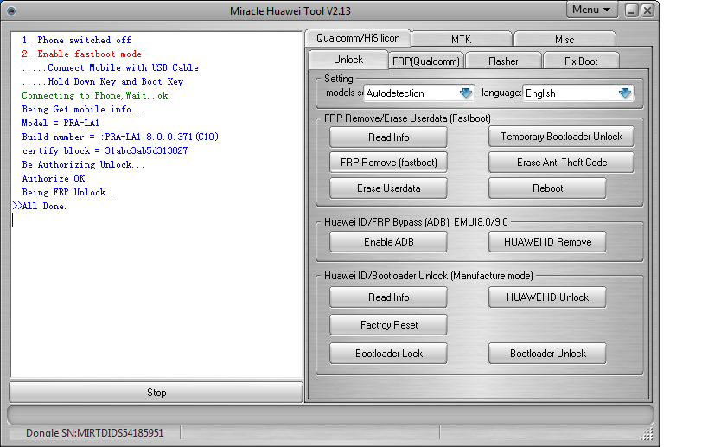Click the Dongle SN status bar entry
Screen dimensions: 708x447
click(94, 433)
